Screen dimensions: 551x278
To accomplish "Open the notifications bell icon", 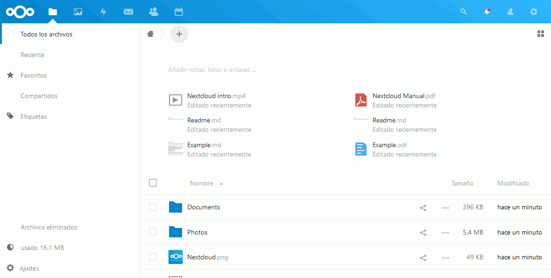I will pyautogui.click(x=487, y=12).
